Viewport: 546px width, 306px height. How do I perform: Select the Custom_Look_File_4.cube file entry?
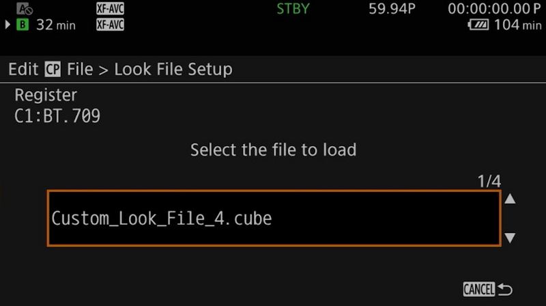coord(274,218)
